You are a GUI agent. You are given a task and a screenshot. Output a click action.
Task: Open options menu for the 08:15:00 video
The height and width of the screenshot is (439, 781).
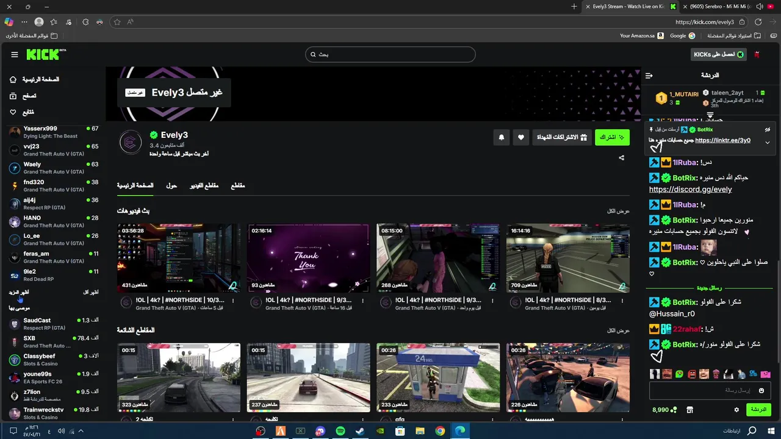tap(493, 301)
